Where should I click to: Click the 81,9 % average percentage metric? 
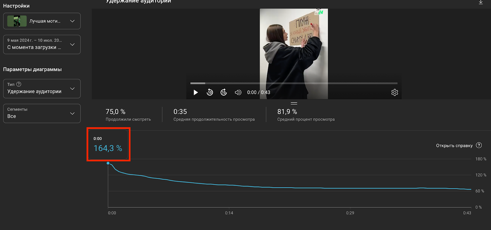[x=306, y=115]
